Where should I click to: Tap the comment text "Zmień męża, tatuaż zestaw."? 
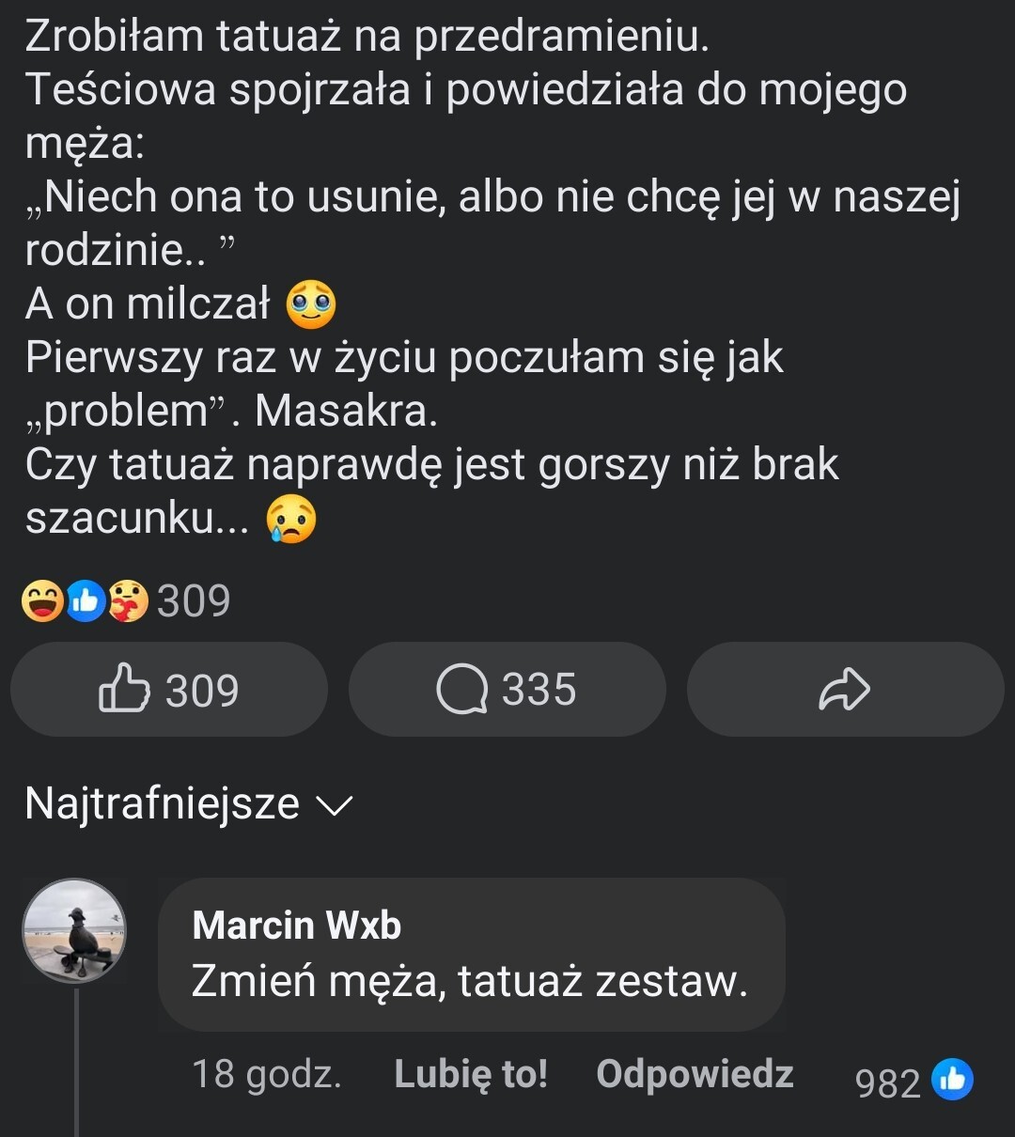469,983
